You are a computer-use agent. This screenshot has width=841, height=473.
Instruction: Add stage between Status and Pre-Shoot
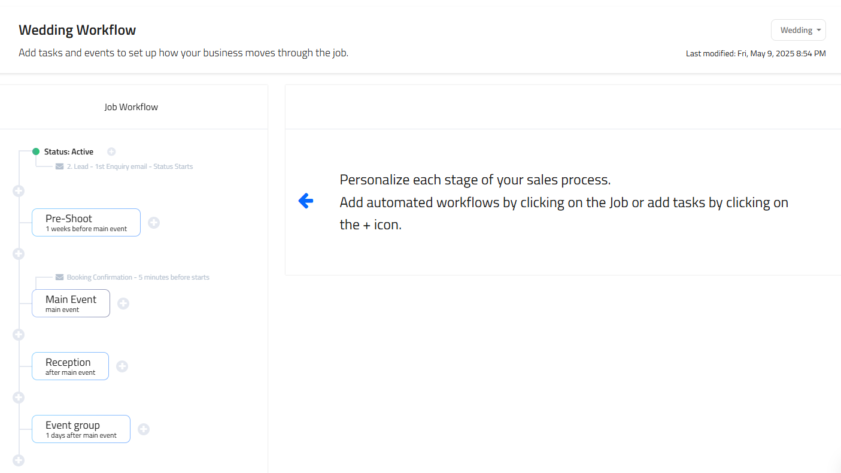[x=19, y=191]
